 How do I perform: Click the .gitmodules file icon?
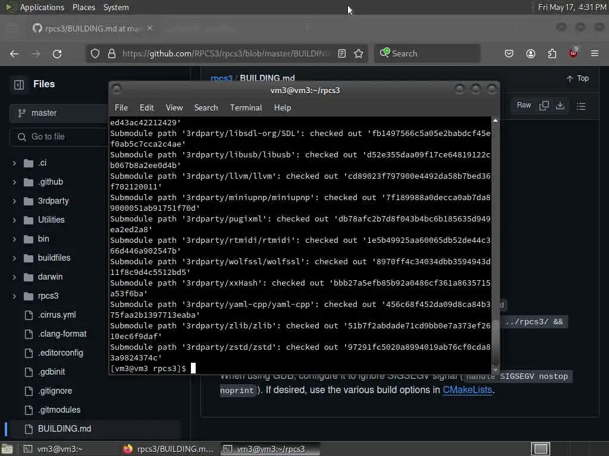[29, 410]
